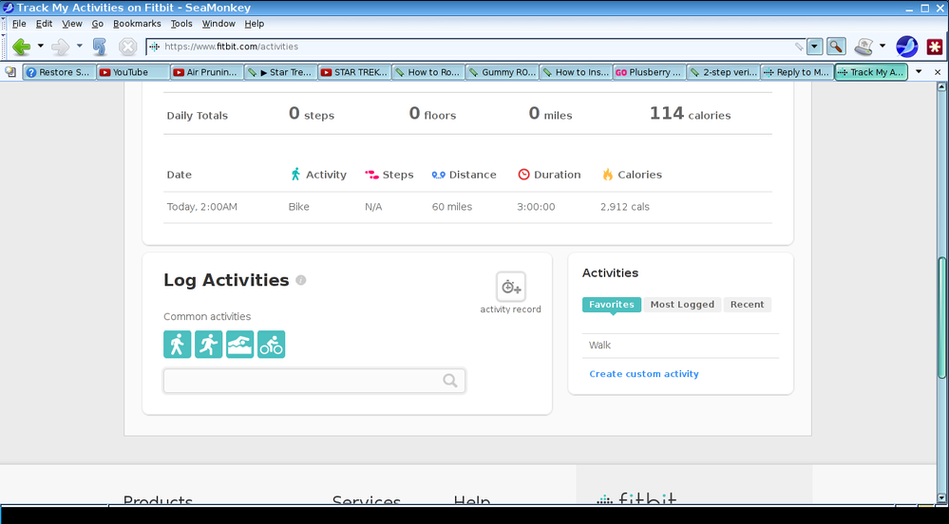Click the search magnifier in the activity field
949x524 pixels.
coord(449,381)
